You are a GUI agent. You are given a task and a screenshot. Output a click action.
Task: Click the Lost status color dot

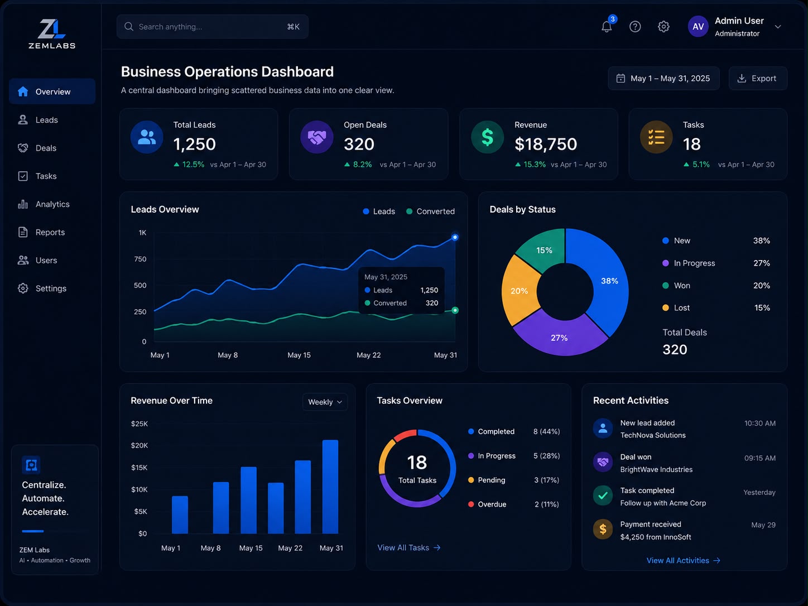click(666, 307)
